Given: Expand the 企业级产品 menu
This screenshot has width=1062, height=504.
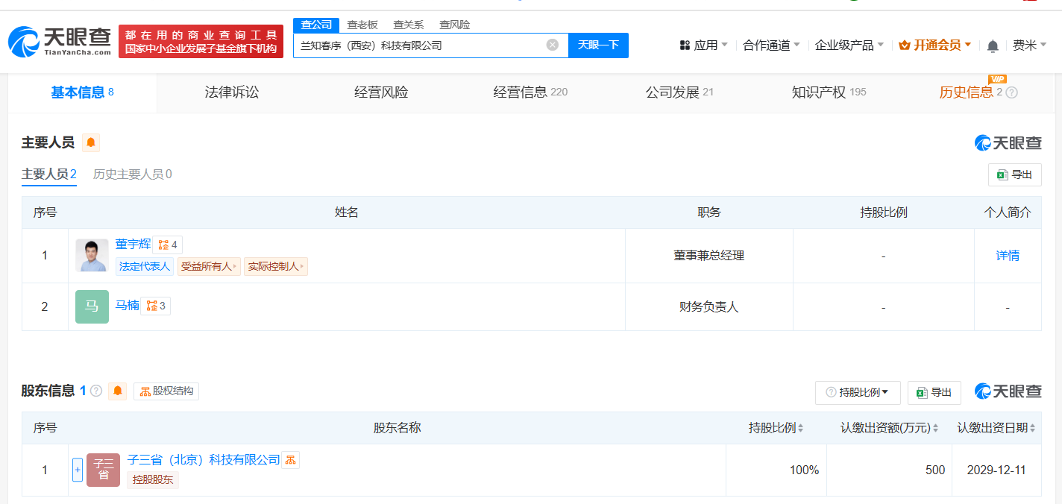Looking at the screenshot, I should [x=849, y=45].
